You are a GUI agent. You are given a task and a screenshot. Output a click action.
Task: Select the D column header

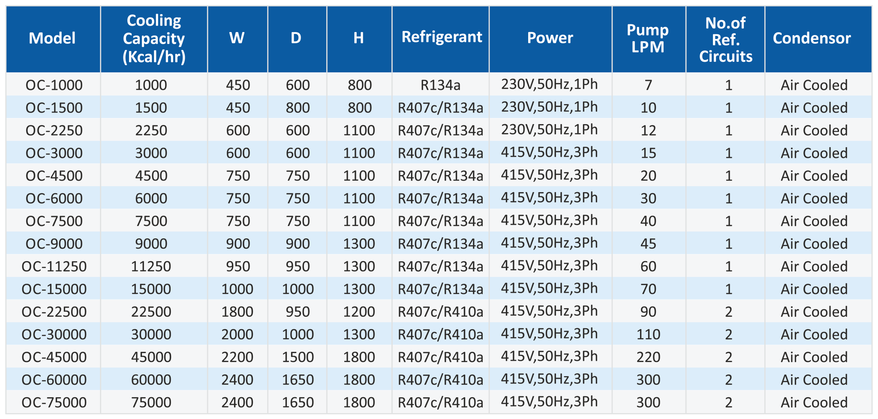[296, 39]
